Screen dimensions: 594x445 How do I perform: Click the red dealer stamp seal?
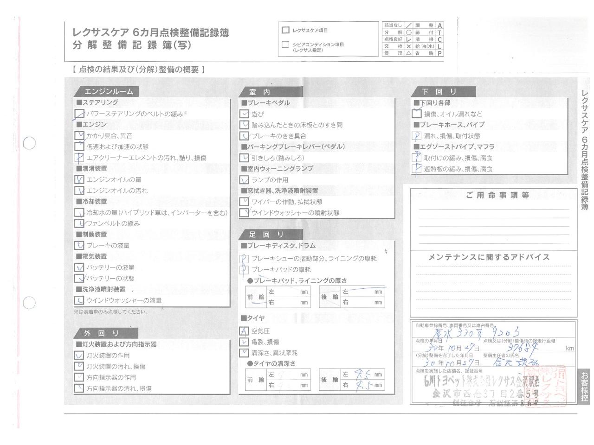pyautogui.click(x=545, y=386)
